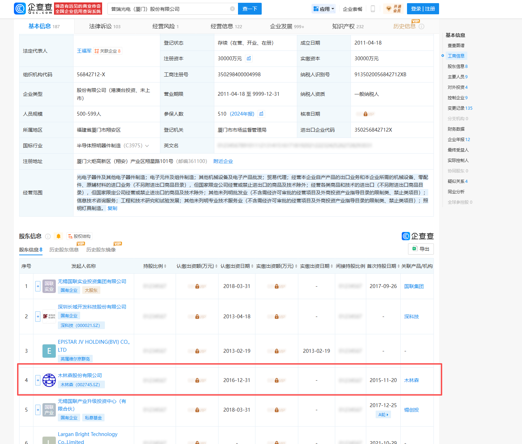Open the 历史信息 VIP tab
The width and height of the screenshot is (522, 444).
pyautogui.click(x=405, y=26)
